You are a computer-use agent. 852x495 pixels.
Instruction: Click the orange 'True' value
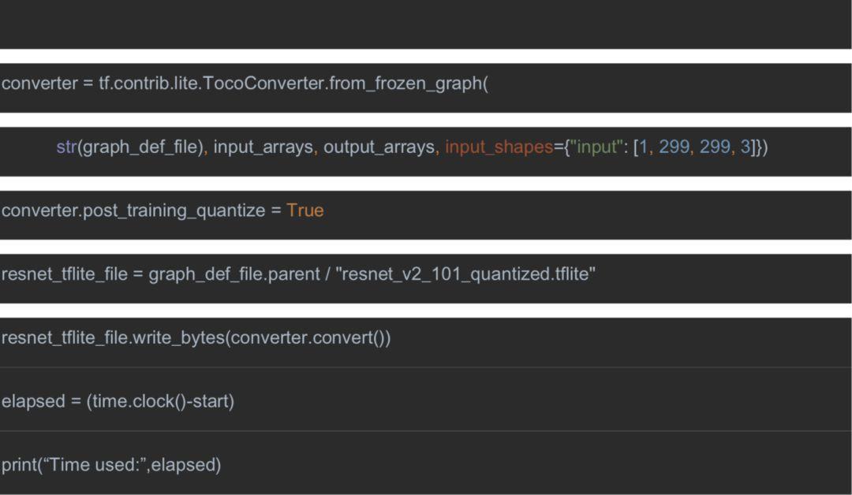305,211
